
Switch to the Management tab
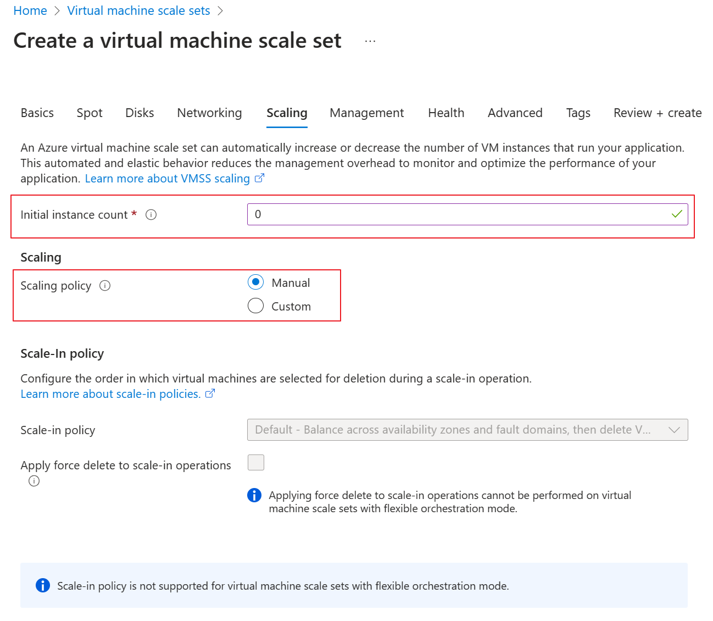(367, 113)
